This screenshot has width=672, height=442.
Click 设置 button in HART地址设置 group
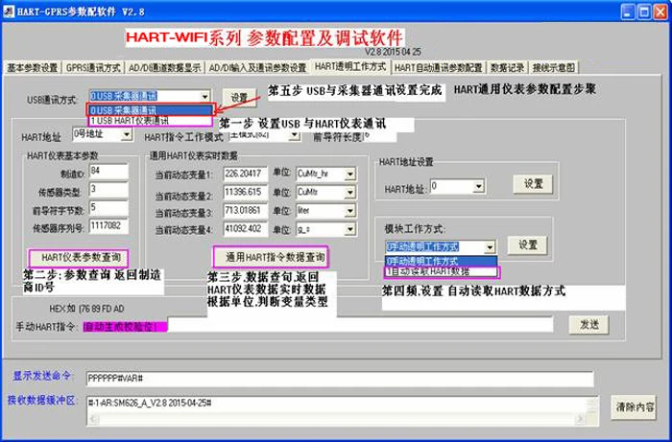coord(533,184)
